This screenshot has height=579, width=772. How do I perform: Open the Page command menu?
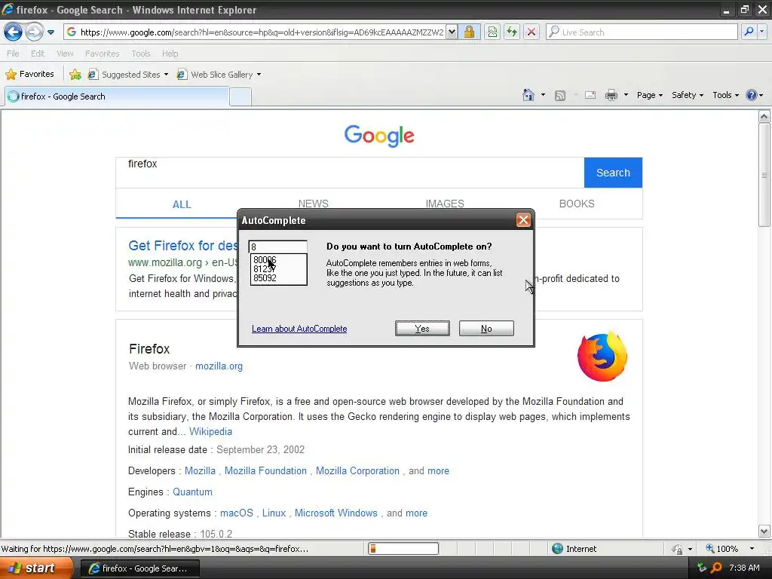[x=650, y=95]
